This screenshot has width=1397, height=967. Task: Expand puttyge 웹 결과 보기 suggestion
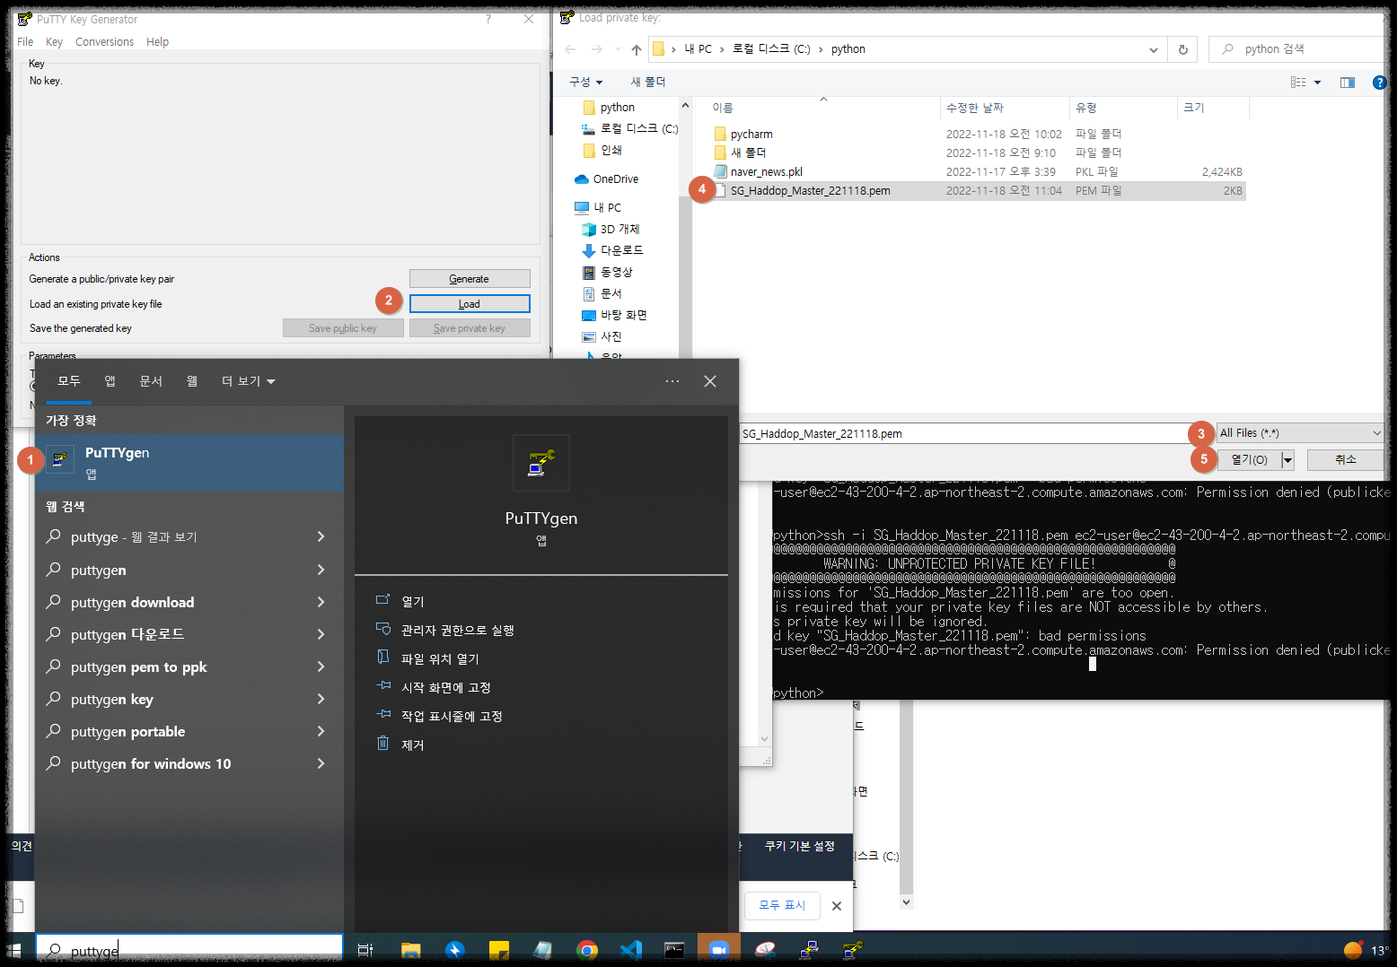point(321,536)
